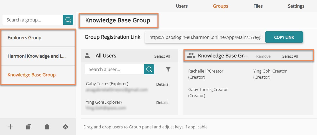Open the Groups tab

point(220,6)
